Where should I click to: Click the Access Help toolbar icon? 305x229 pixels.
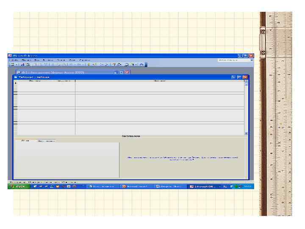click(141, 64)
